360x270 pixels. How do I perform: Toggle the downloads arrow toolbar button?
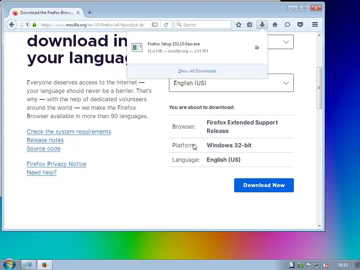(x=262, y=25)
